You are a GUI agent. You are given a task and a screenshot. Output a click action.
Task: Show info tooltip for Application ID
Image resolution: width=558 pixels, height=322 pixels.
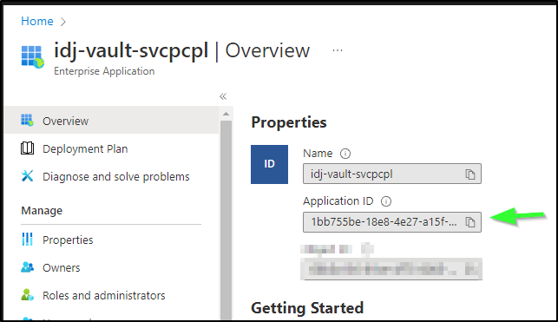[386, 201]
